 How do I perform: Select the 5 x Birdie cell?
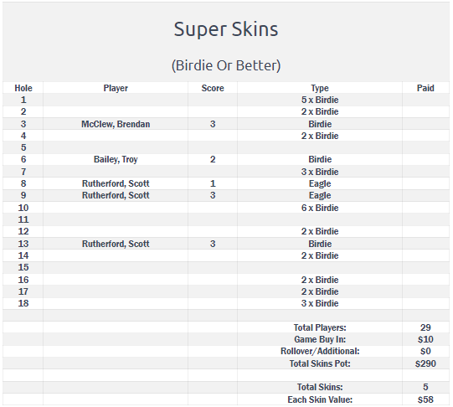tap(320, 100)
